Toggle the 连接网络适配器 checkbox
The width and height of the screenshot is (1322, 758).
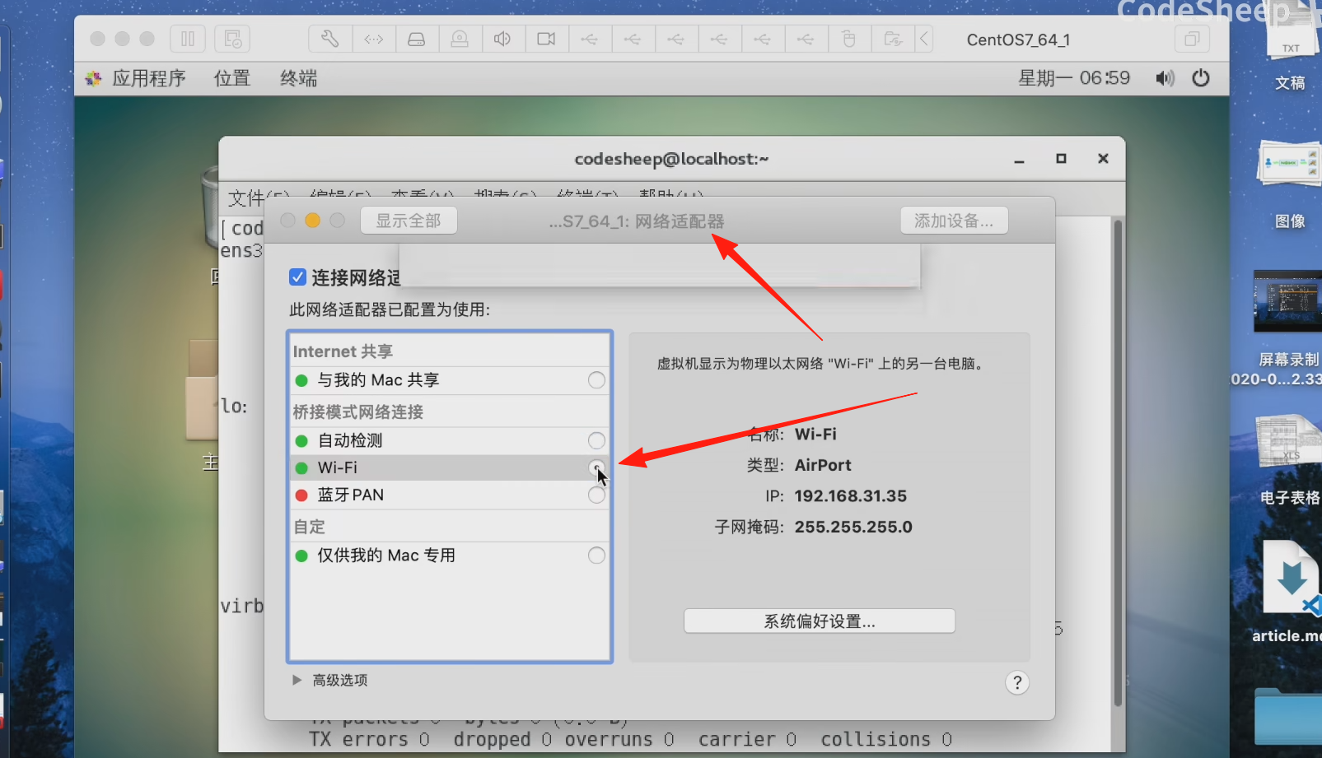click(298, 277)
